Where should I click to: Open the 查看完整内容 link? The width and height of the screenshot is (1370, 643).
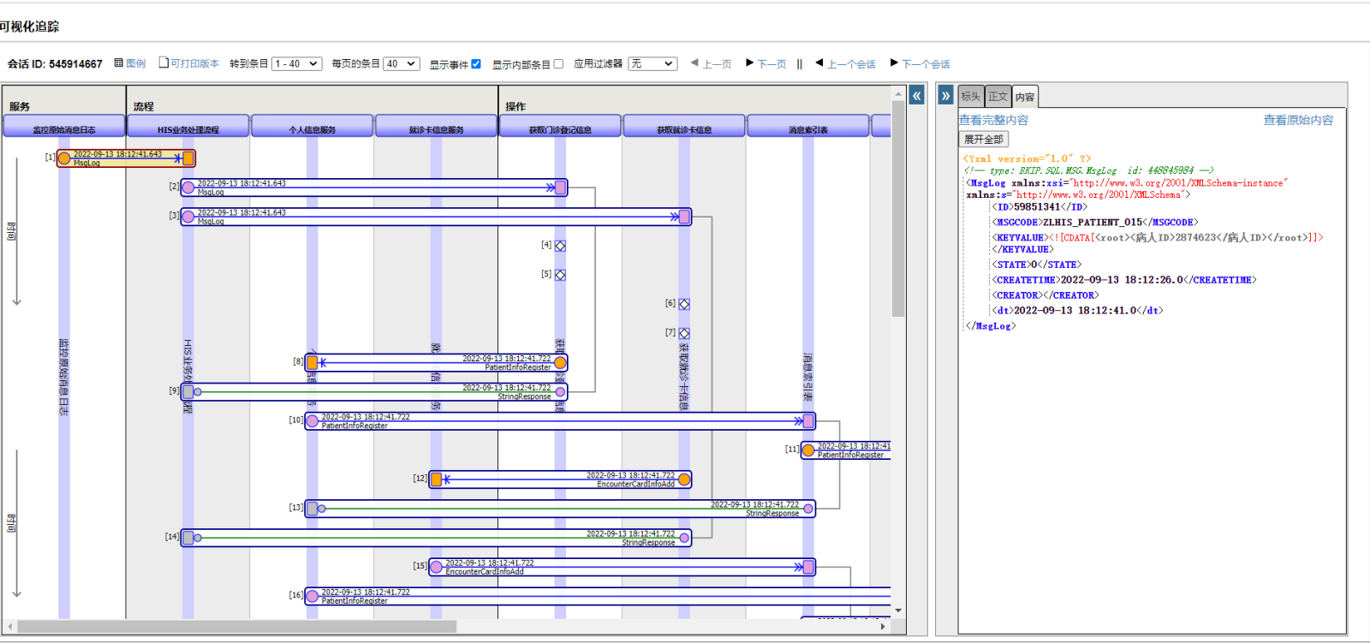pyautogui.click(x=993, y=121)
